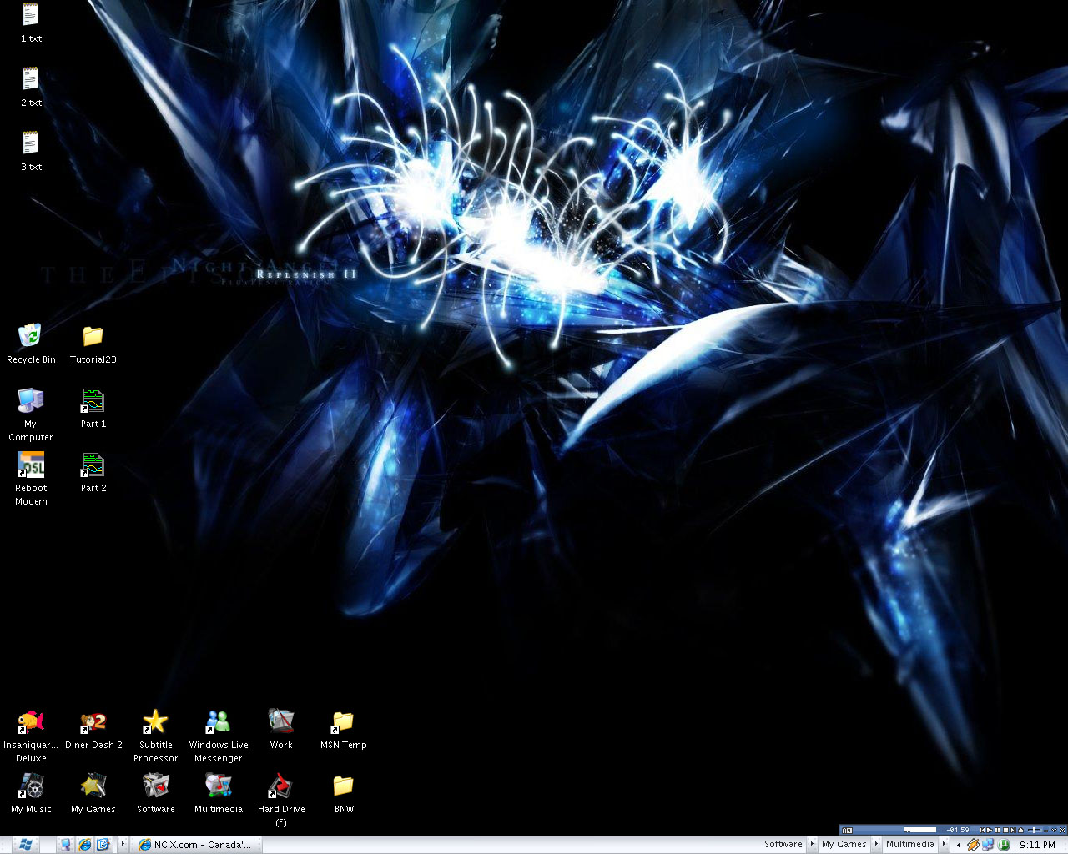This screenshot has height=854, width=1068.
Task: Open the Multimedia taskbar toolbar
Action: pyautogui.click(x=910, y=844)
